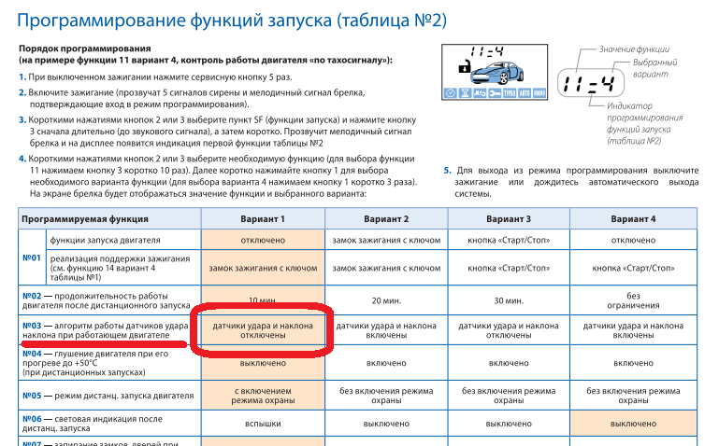Click 'кнопка «Старт/Стоп»' Вариант 4, поддержки зажигания row
This screenshot has height=446, width=719.
(633, 268)
